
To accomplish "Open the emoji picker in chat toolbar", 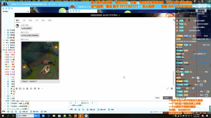I will (17, 88).
